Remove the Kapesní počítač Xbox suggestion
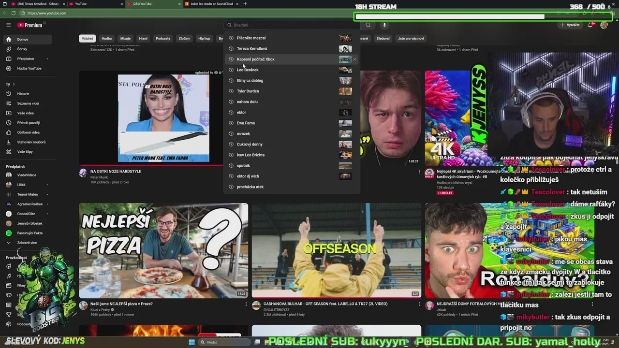Image resolution: width=619 pixels, height=348 pixels. click(x=354, y=59)
